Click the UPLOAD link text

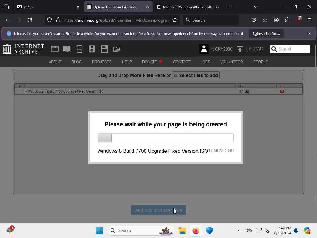click(x=254, y=49)
